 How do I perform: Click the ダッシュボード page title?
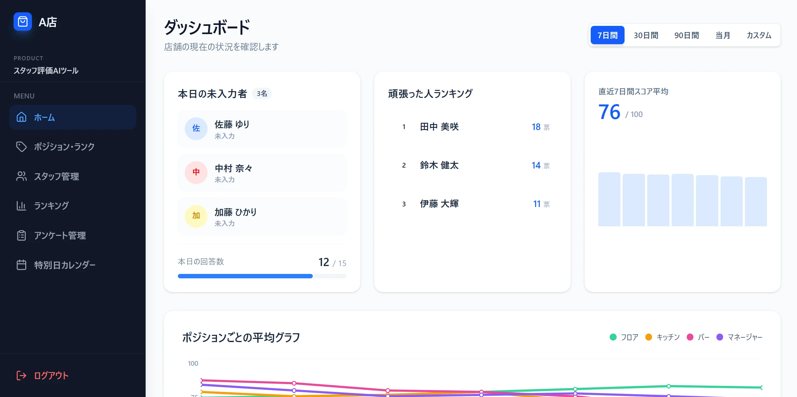point(207,27)
